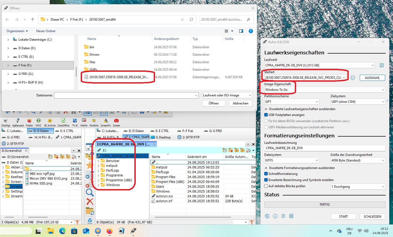
Task: Click the Laufwerksbezeichnung text field
Action: click(325, 148)
